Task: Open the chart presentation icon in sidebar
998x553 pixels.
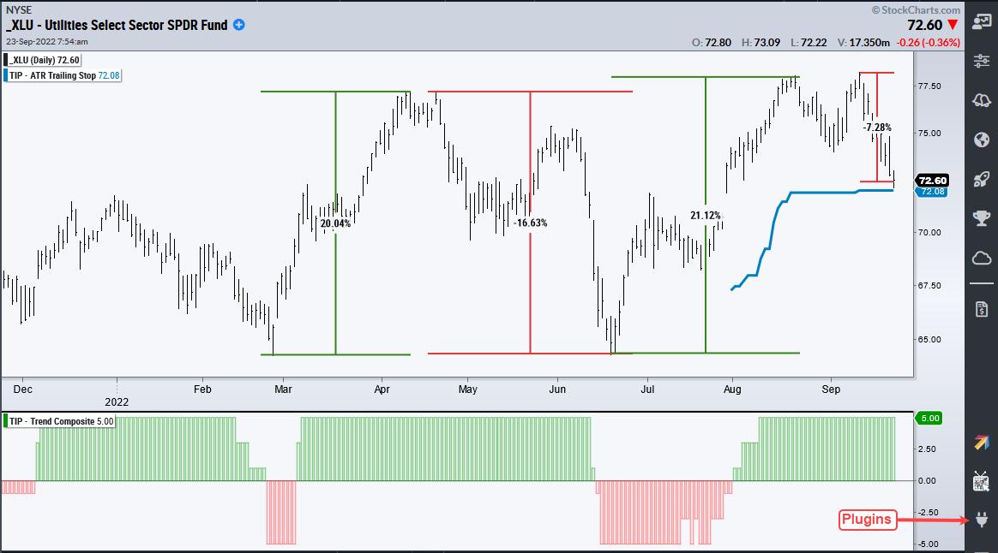Action: [982, 21]
